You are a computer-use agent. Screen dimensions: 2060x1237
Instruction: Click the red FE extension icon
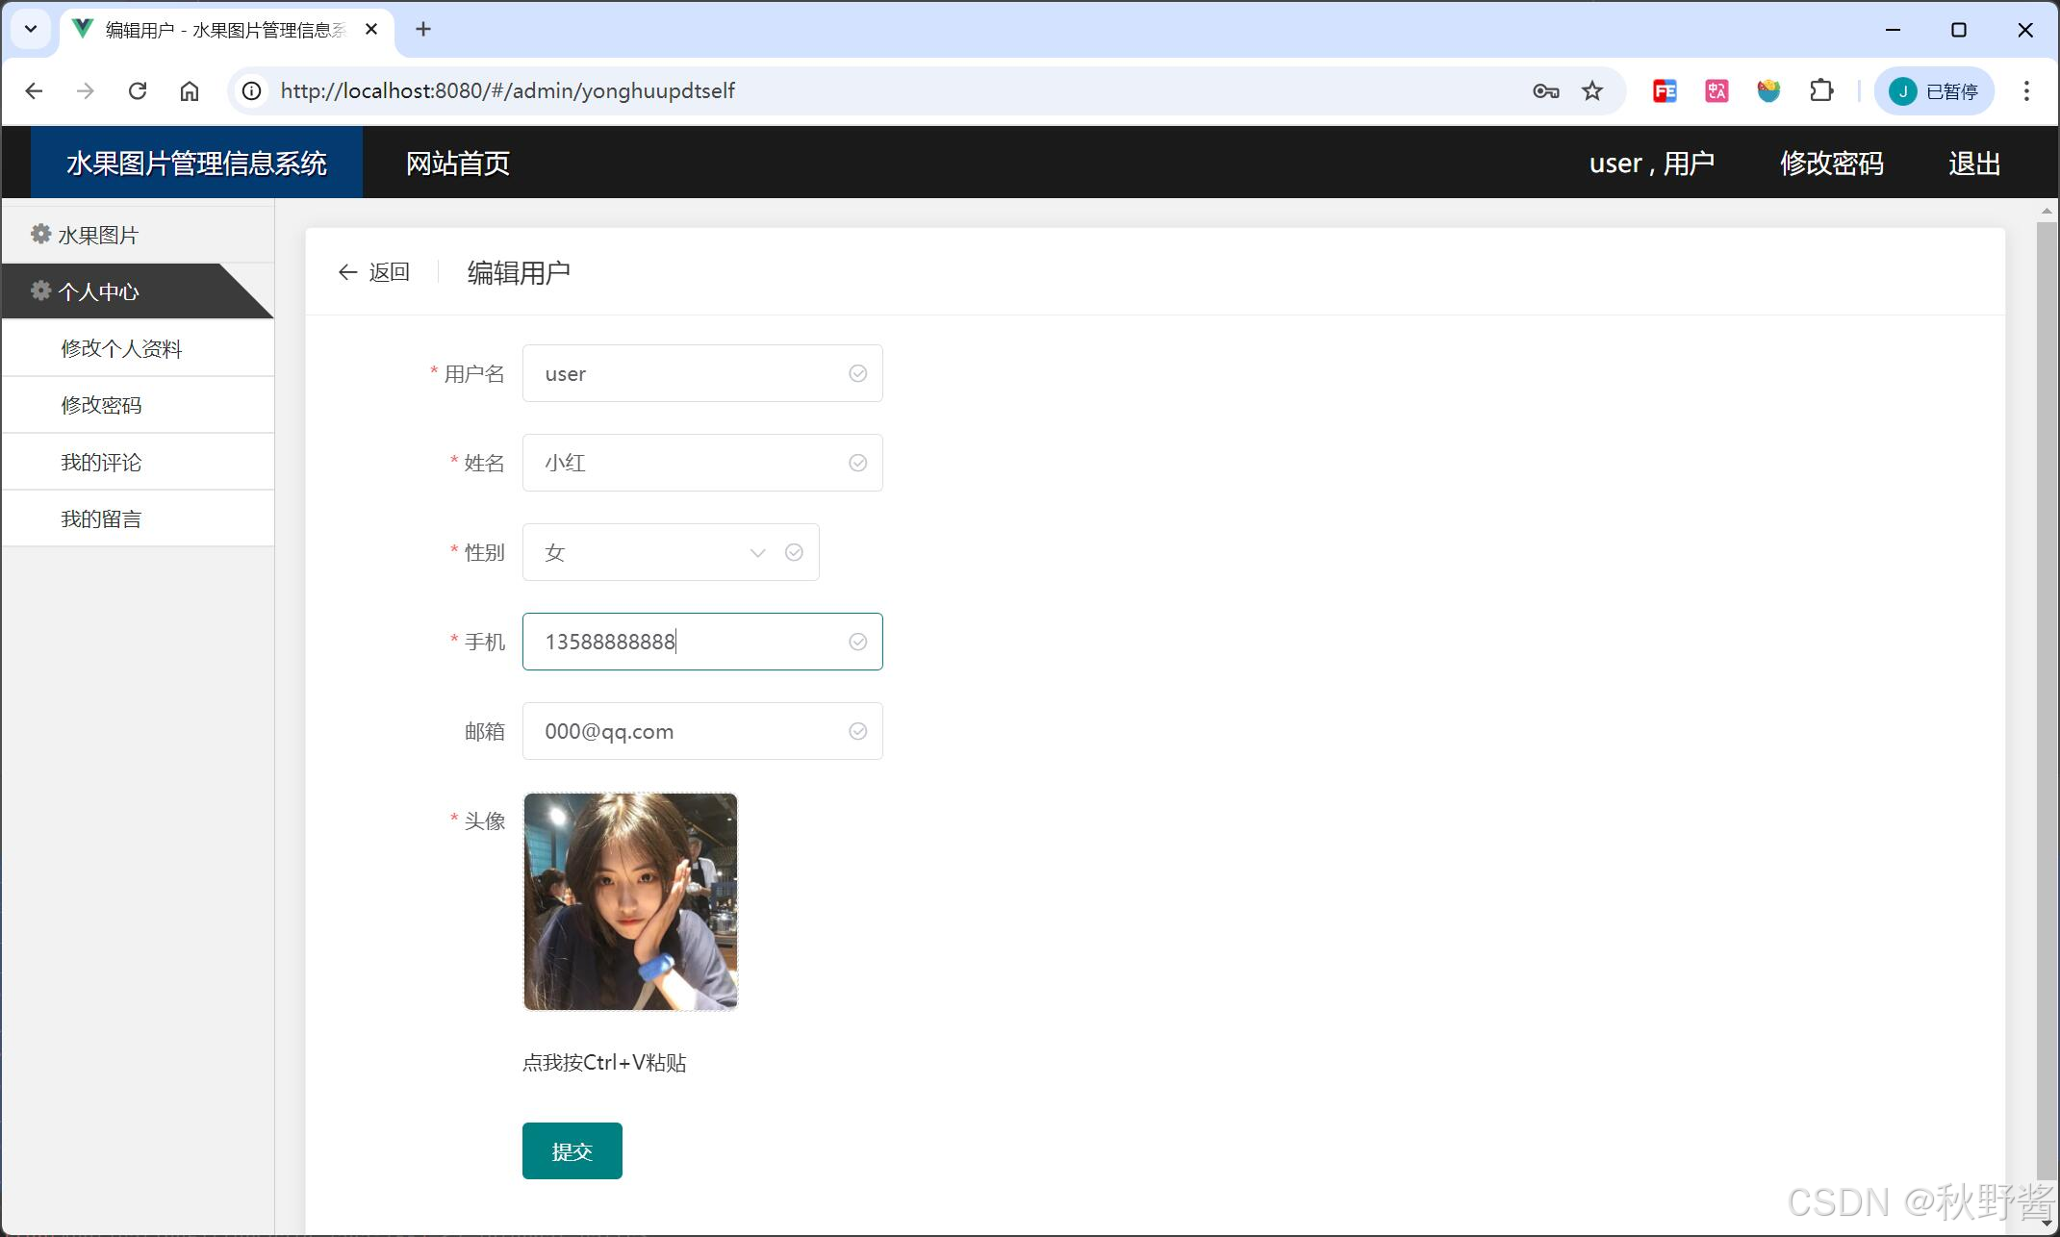click(x=1665, y=91)
